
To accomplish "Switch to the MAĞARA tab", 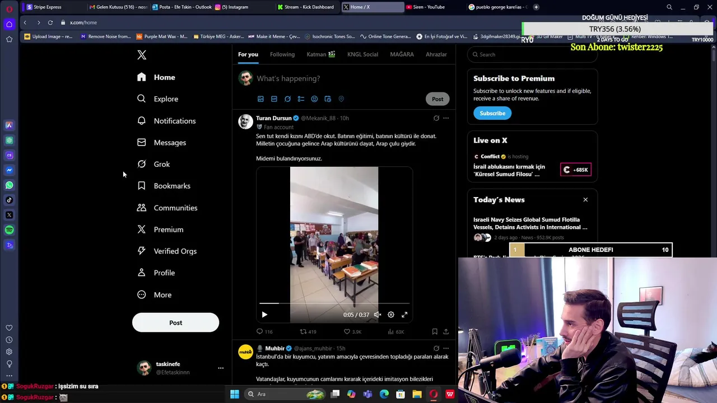I will [402, 54].
